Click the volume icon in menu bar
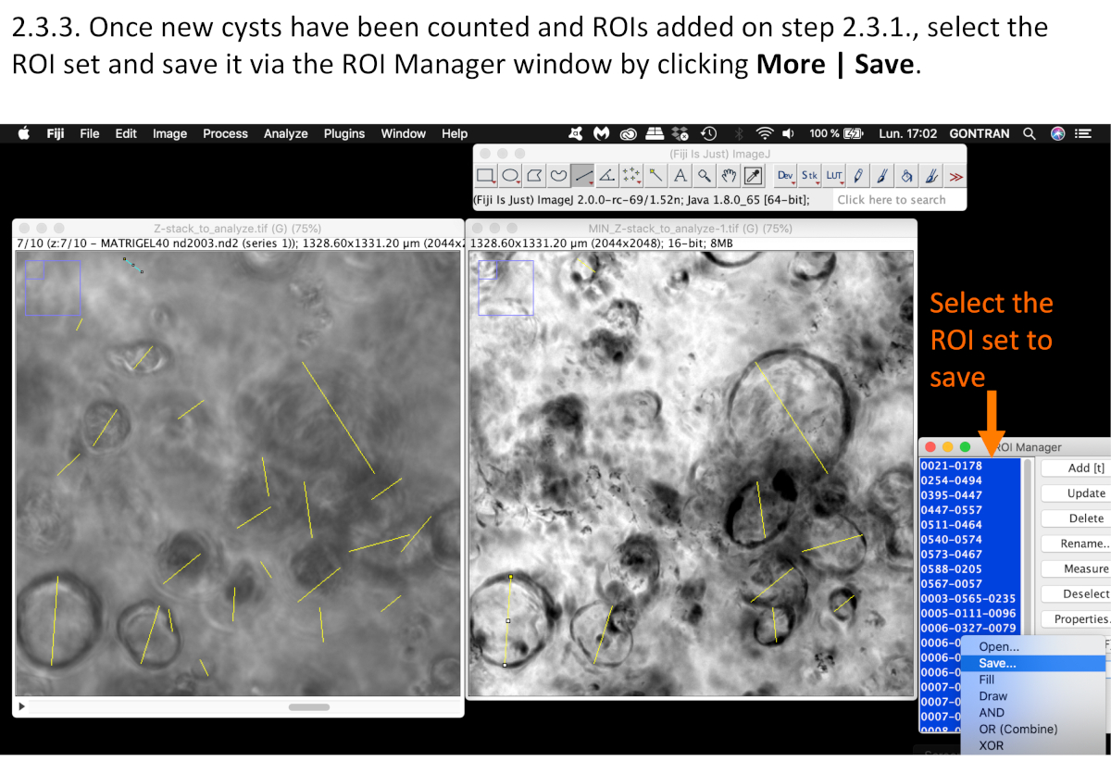 [789, 133]
